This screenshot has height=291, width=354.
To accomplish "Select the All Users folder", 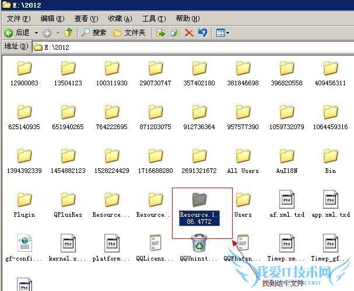I will pos(243,161).
